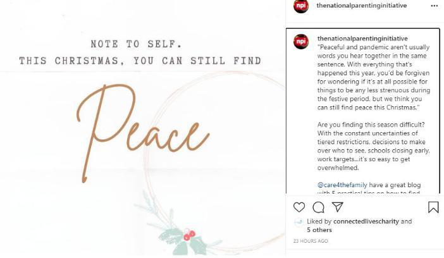
Task: Open the three-dot more options menu
Action: click(434, 6)
